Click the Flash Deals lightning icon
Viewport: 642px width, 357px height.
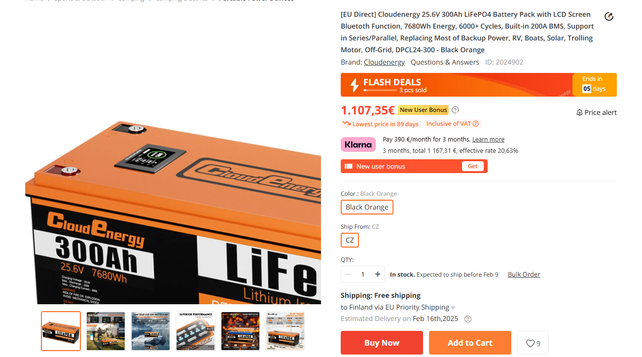pos(354,85)
